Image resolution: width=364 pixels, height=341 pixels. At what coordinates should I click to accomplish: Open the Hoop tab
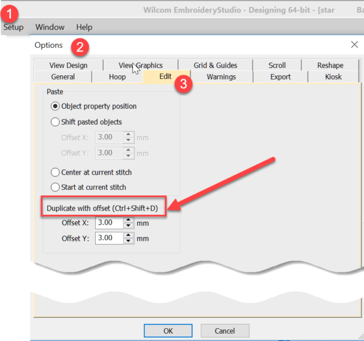[117, 77]
